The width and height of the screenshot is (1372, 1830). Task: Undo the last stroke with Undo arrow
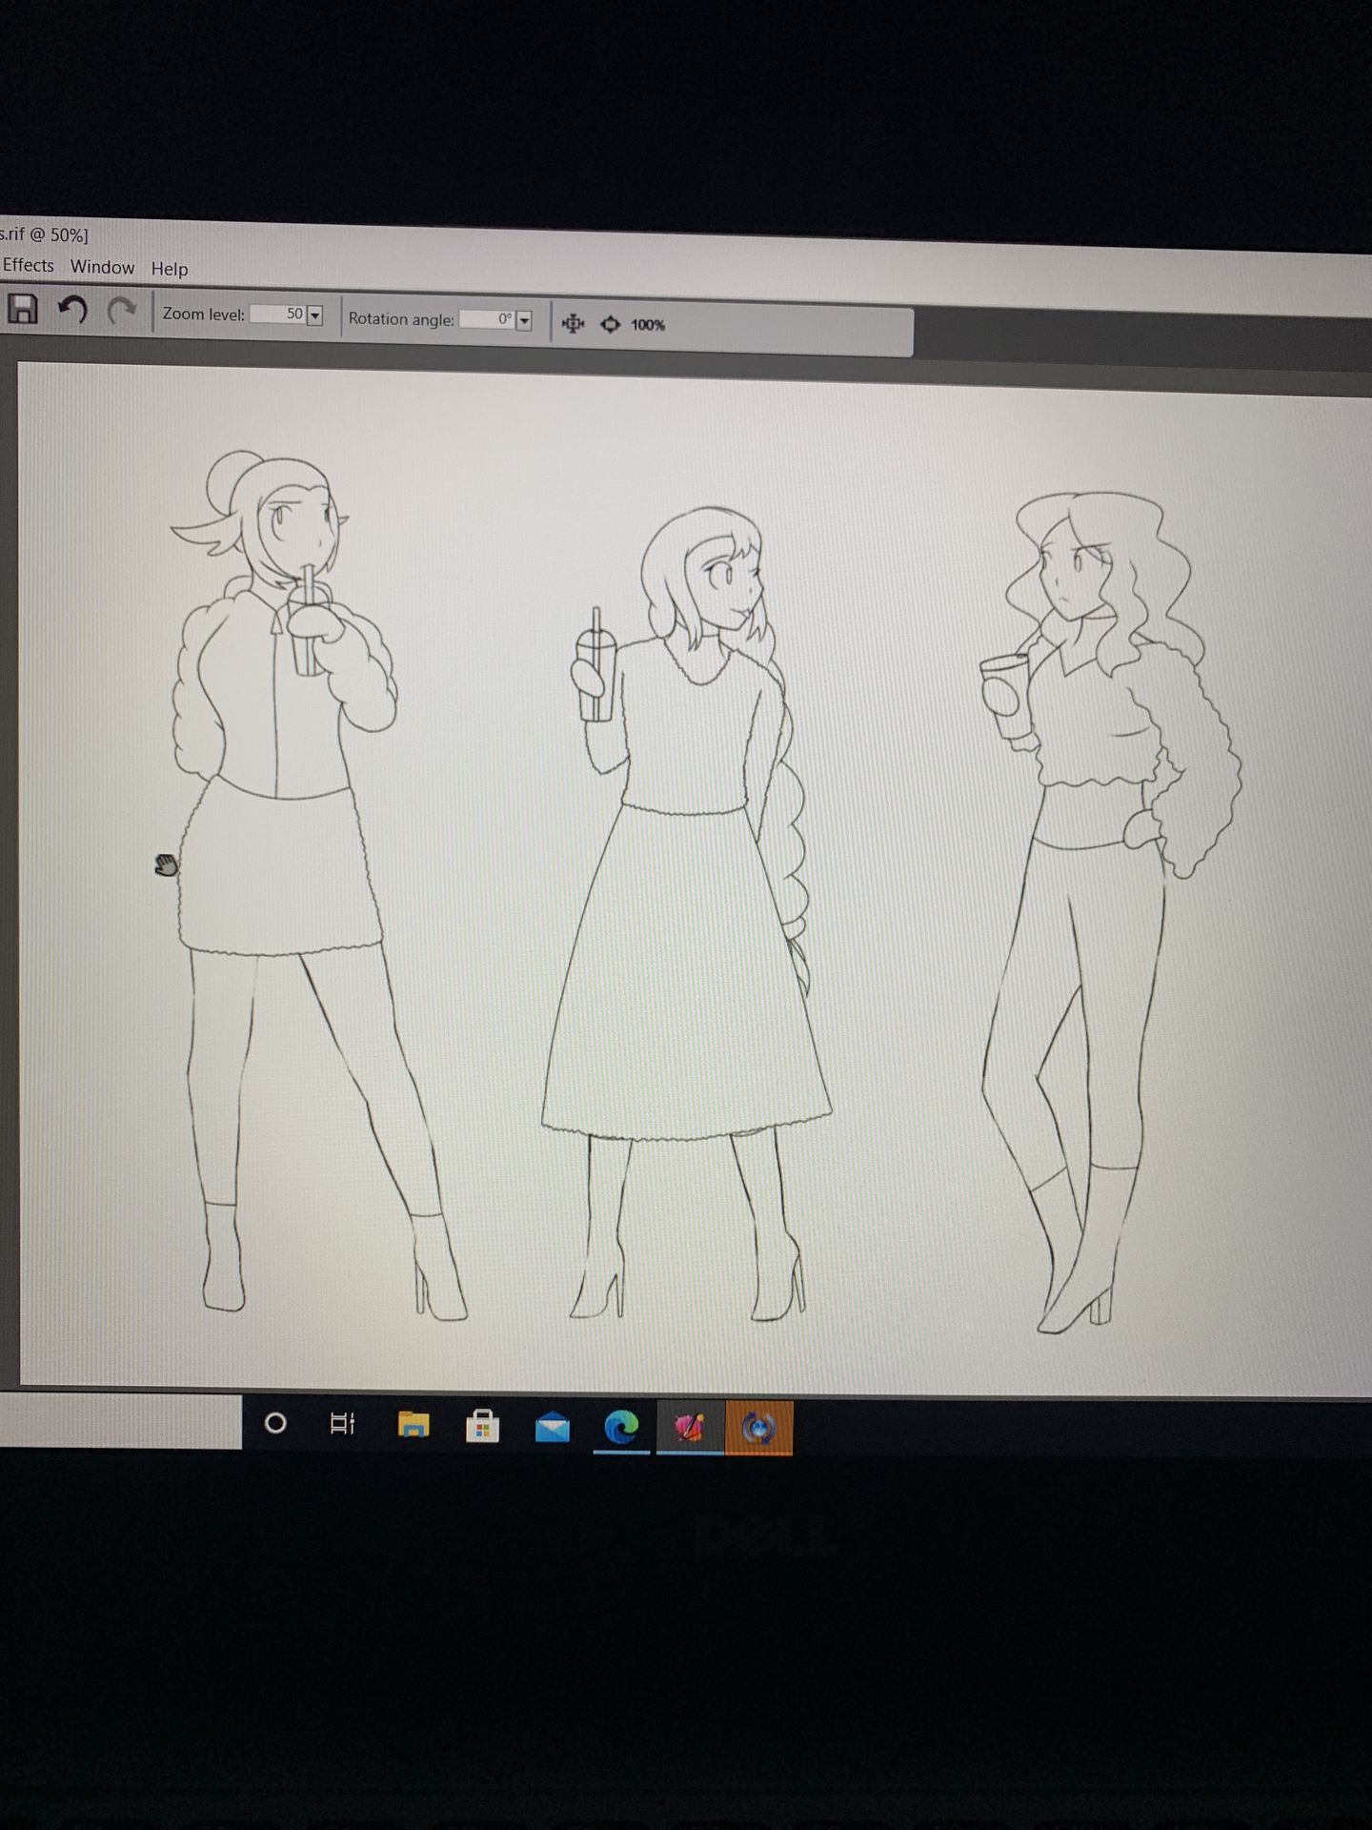tap(72, 310)
